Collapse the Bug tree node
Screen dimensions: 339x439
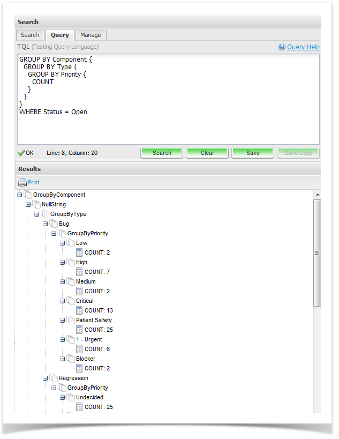[x=46, y=224]
